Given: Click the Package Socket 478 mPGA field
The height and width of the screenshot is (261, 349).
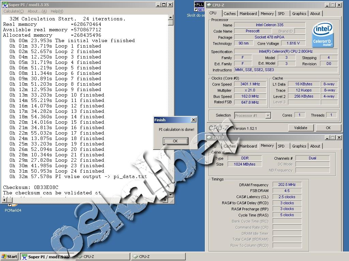Looking at the screenshot, I should click(x=270, y=37).
